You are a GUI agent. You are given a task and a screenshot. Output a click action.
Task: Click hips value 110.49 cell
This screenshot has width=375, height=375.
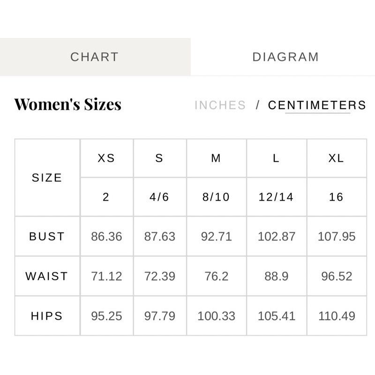point(336,316)
